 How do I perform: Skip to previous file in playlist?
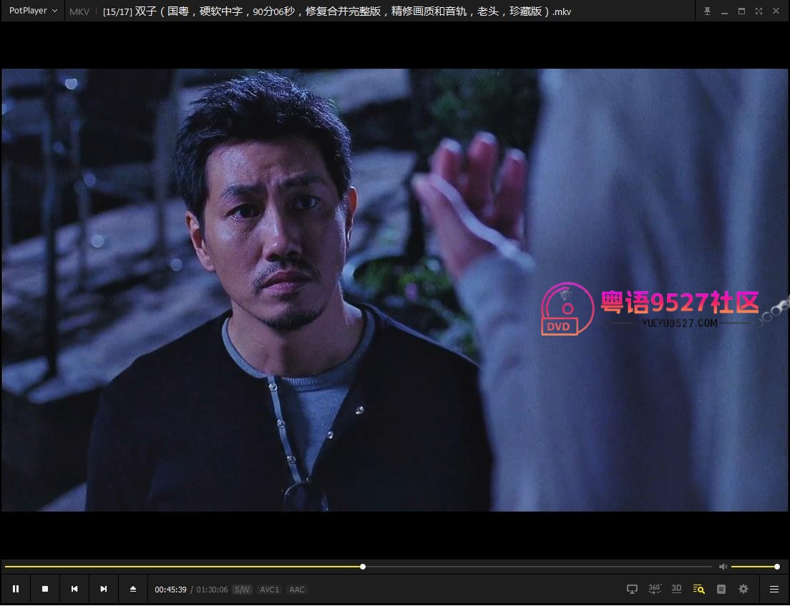click(x=74, y=589)
